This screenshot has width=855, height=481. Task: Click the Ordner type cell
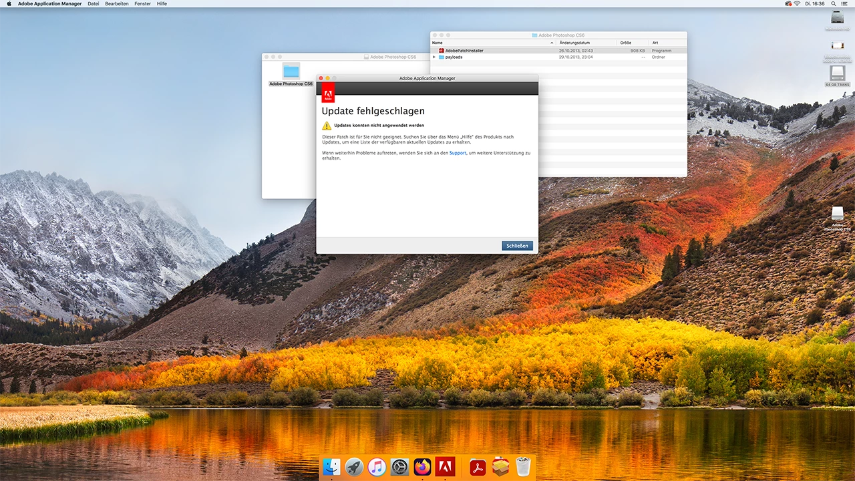[659, 57]
